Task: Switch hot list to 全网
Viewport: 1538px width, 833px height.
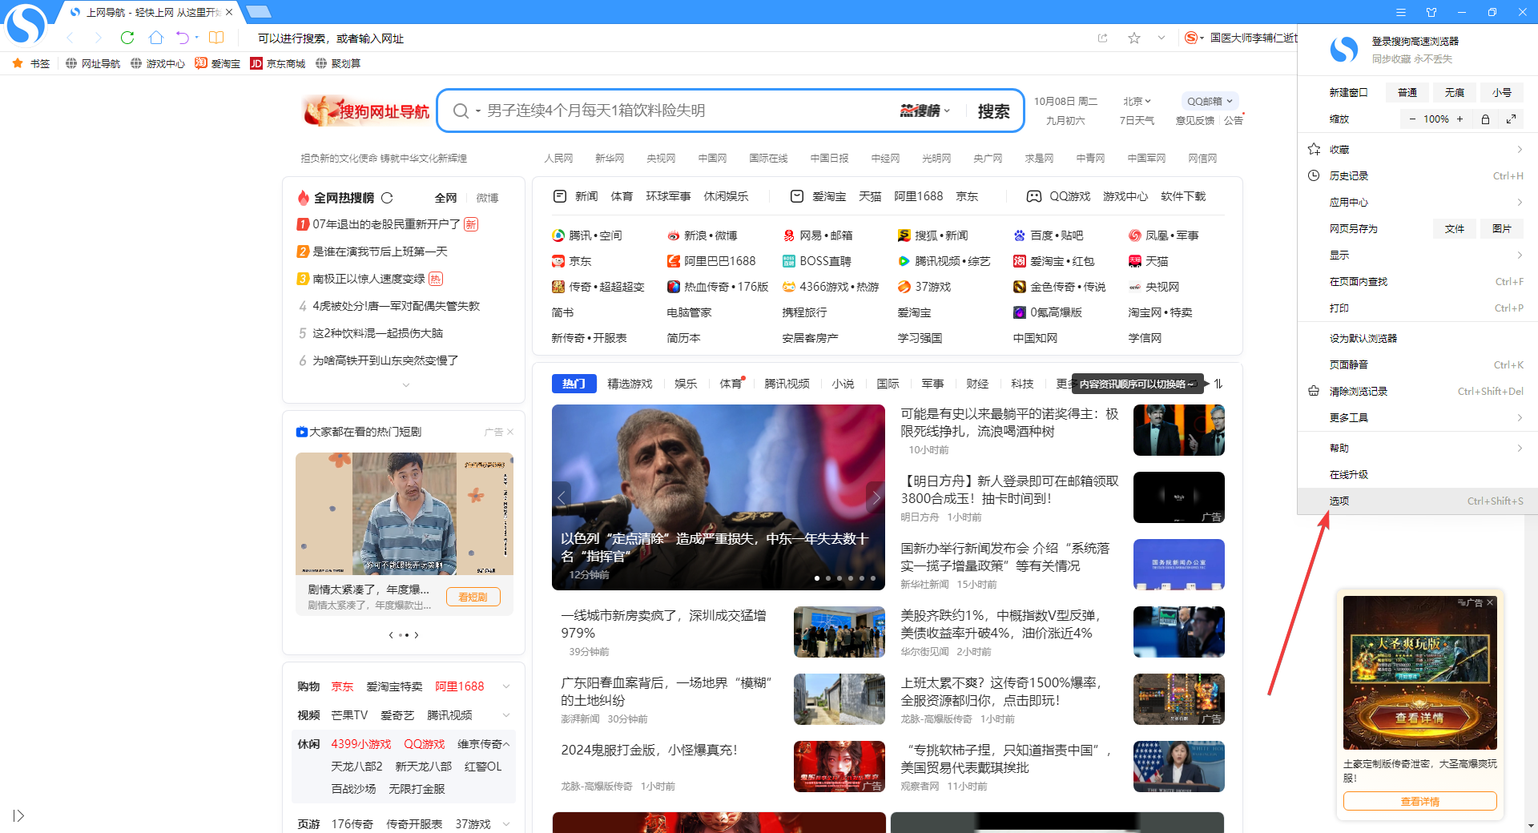Action: [x=445, y=198]
